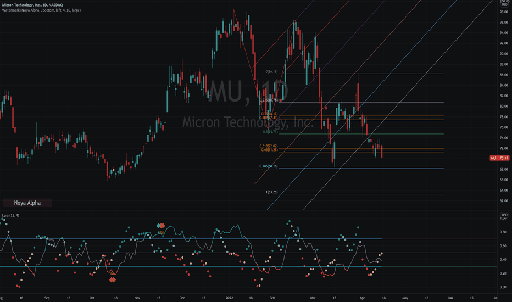This screenshot has height=302, width=512.
Task: Click the '2022' label on time axis
Action: click(230, 298)
